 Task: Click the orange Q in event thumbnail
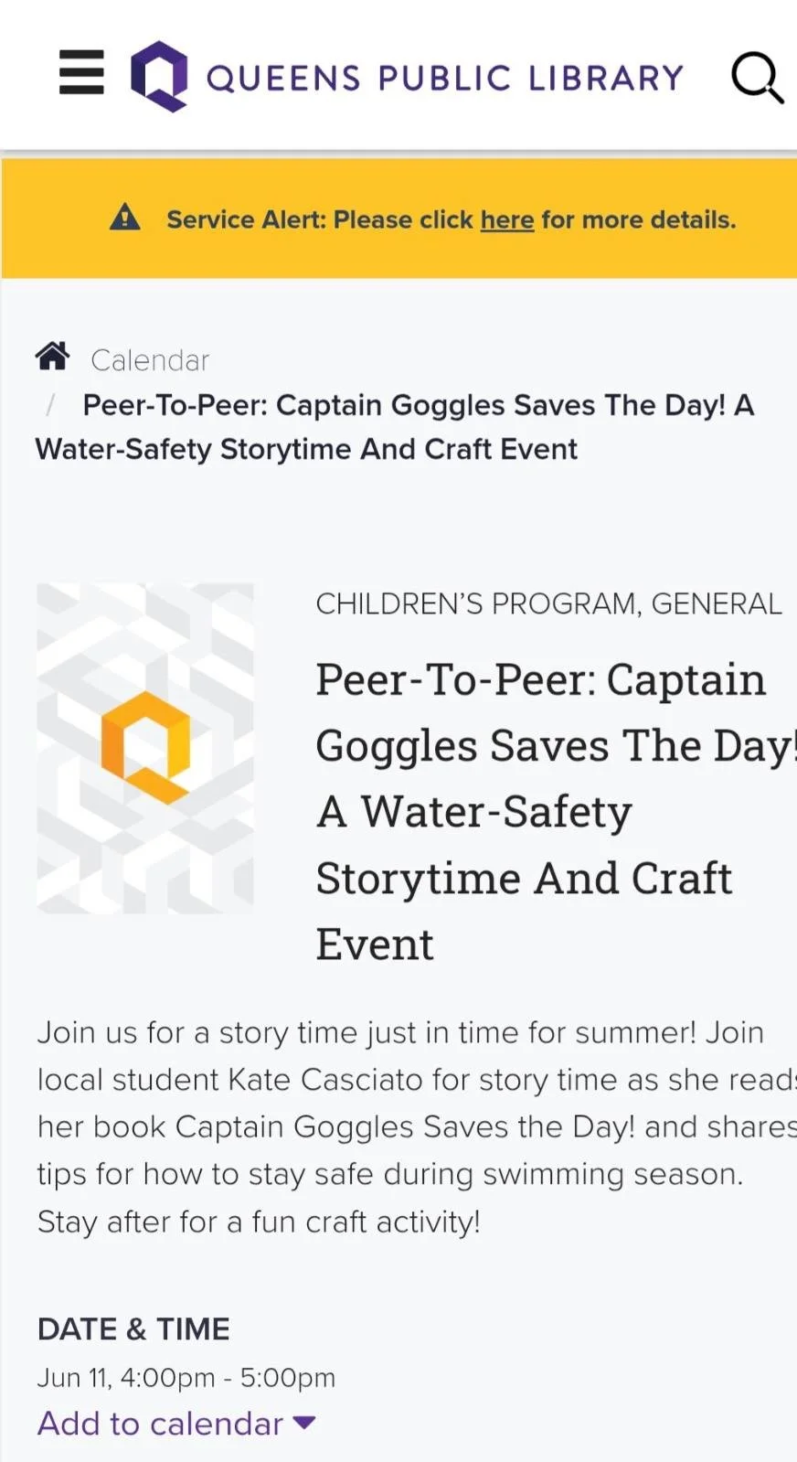tap(145, 747)
